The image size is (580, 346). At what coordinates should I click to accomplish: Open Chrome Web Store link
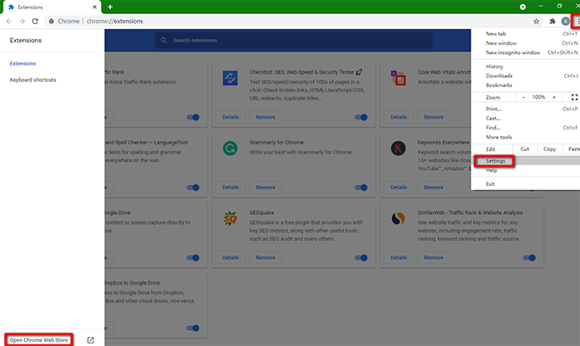(x=39, y=339)
